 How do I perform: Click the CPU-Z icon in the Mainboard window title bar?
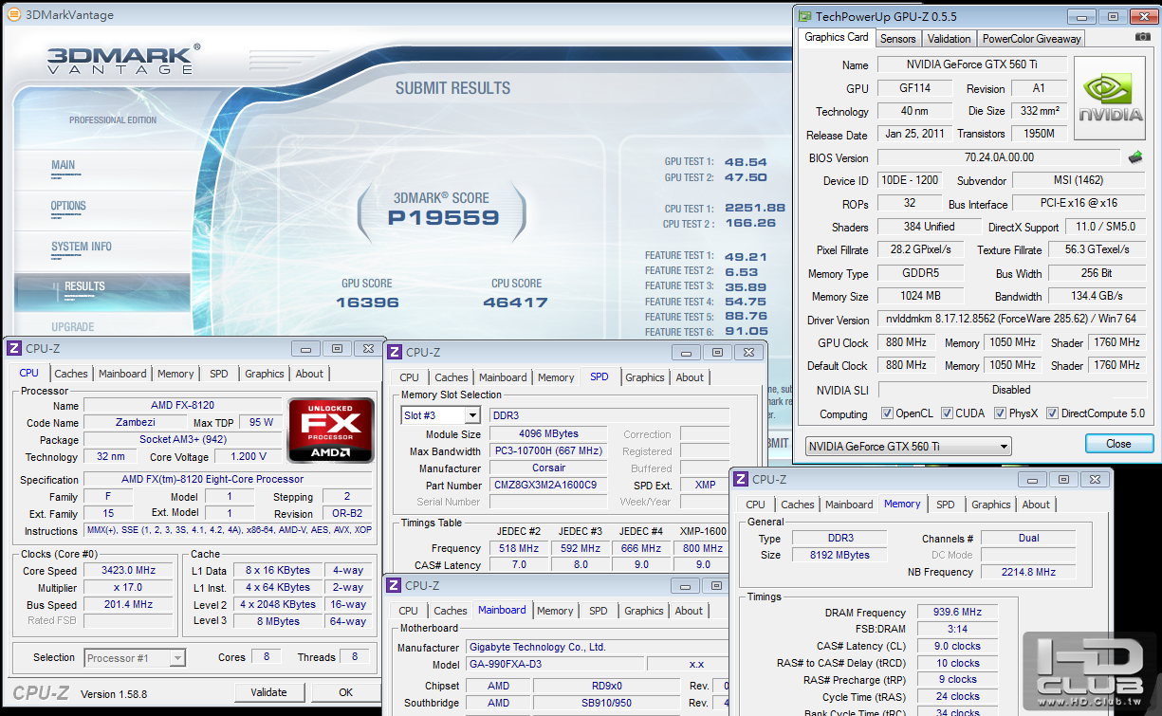[x=394, y=585]
